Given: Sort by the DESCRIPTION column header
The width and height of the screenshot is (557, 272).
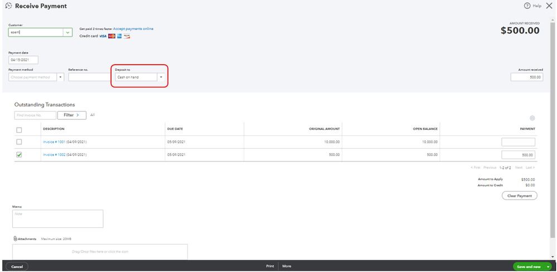Looking at the screenshot, I should click(54, 129).
